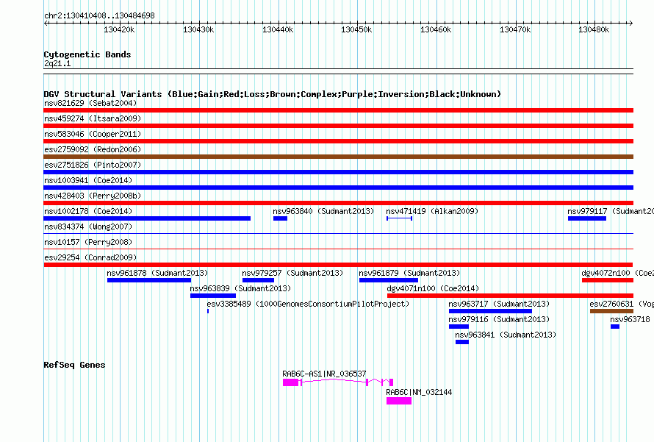Click the 130420k ruler position label

pos(119,29)
